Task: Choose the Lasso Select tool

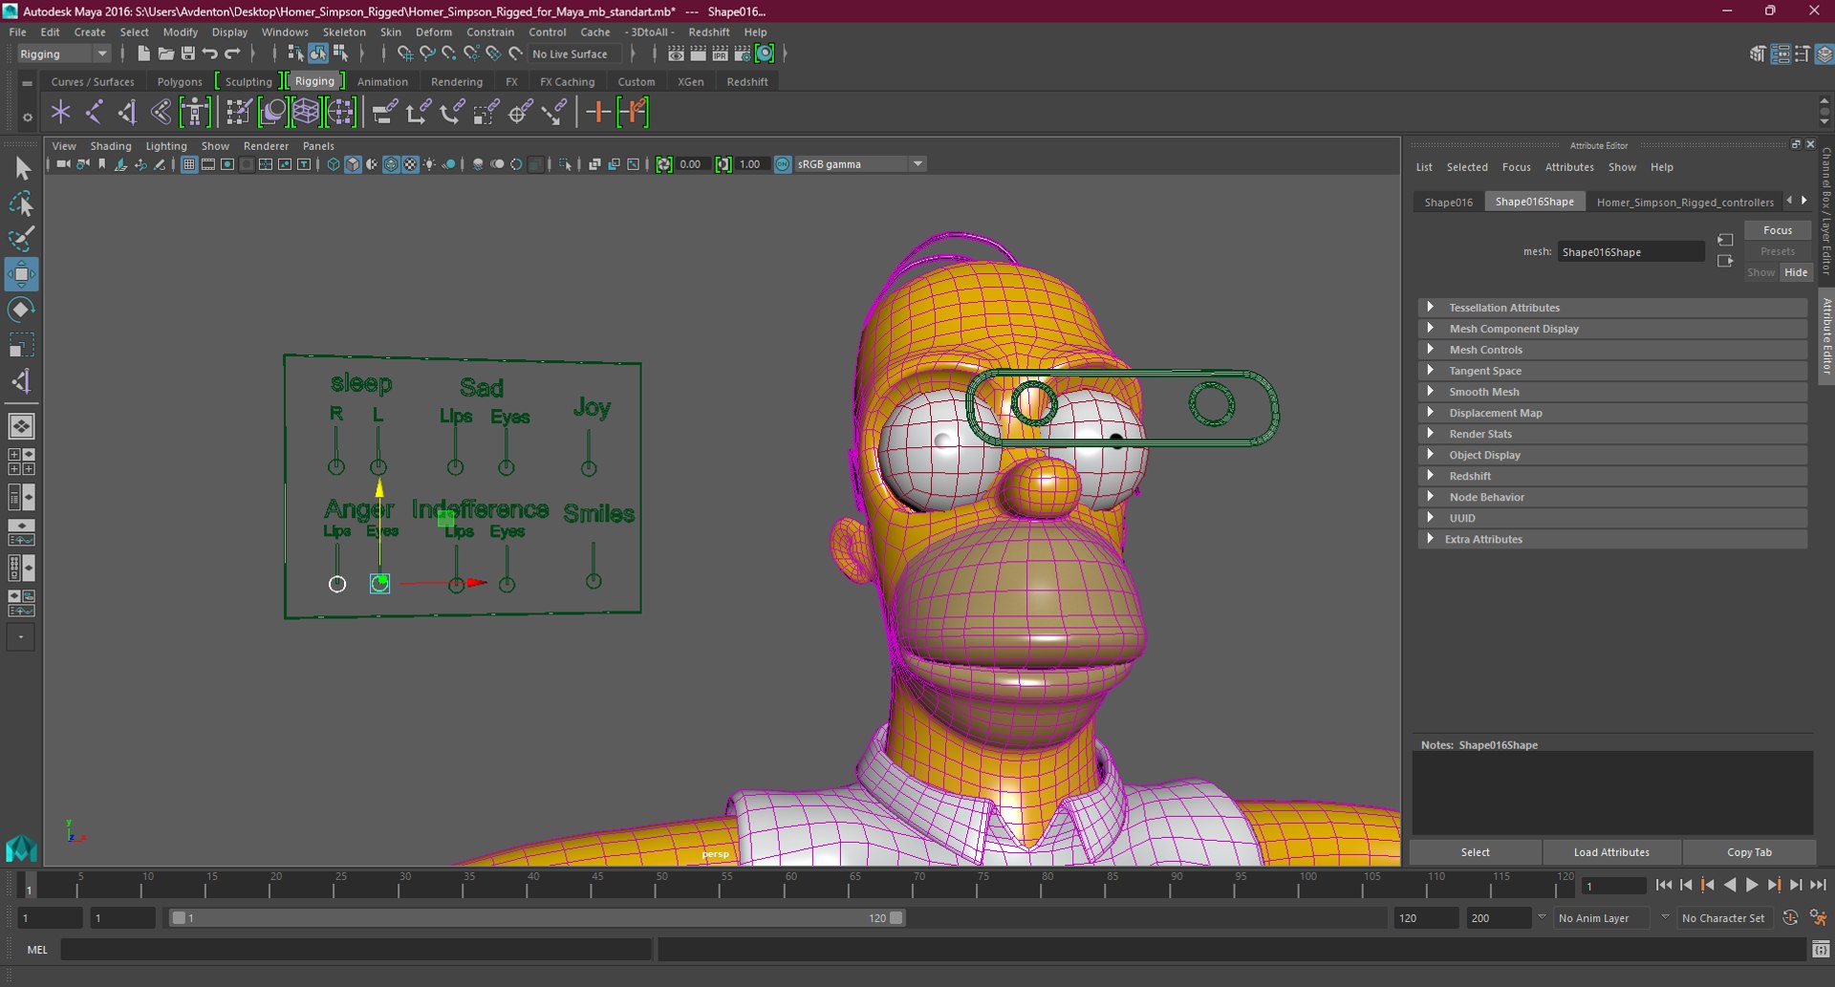Action: [x=21, y=204]
